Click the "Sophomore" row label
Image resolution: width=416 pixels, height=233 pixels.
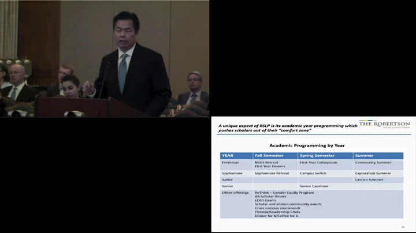232,173
